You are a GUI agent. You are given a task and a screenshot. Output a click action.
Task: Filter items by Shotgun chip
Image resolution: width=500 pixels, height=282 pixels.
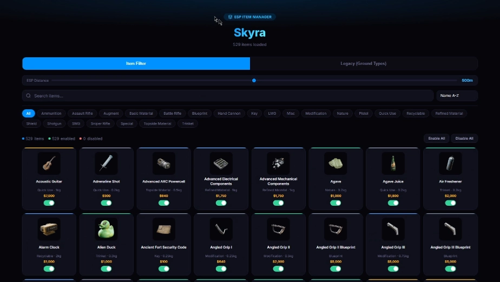[54, 123]
